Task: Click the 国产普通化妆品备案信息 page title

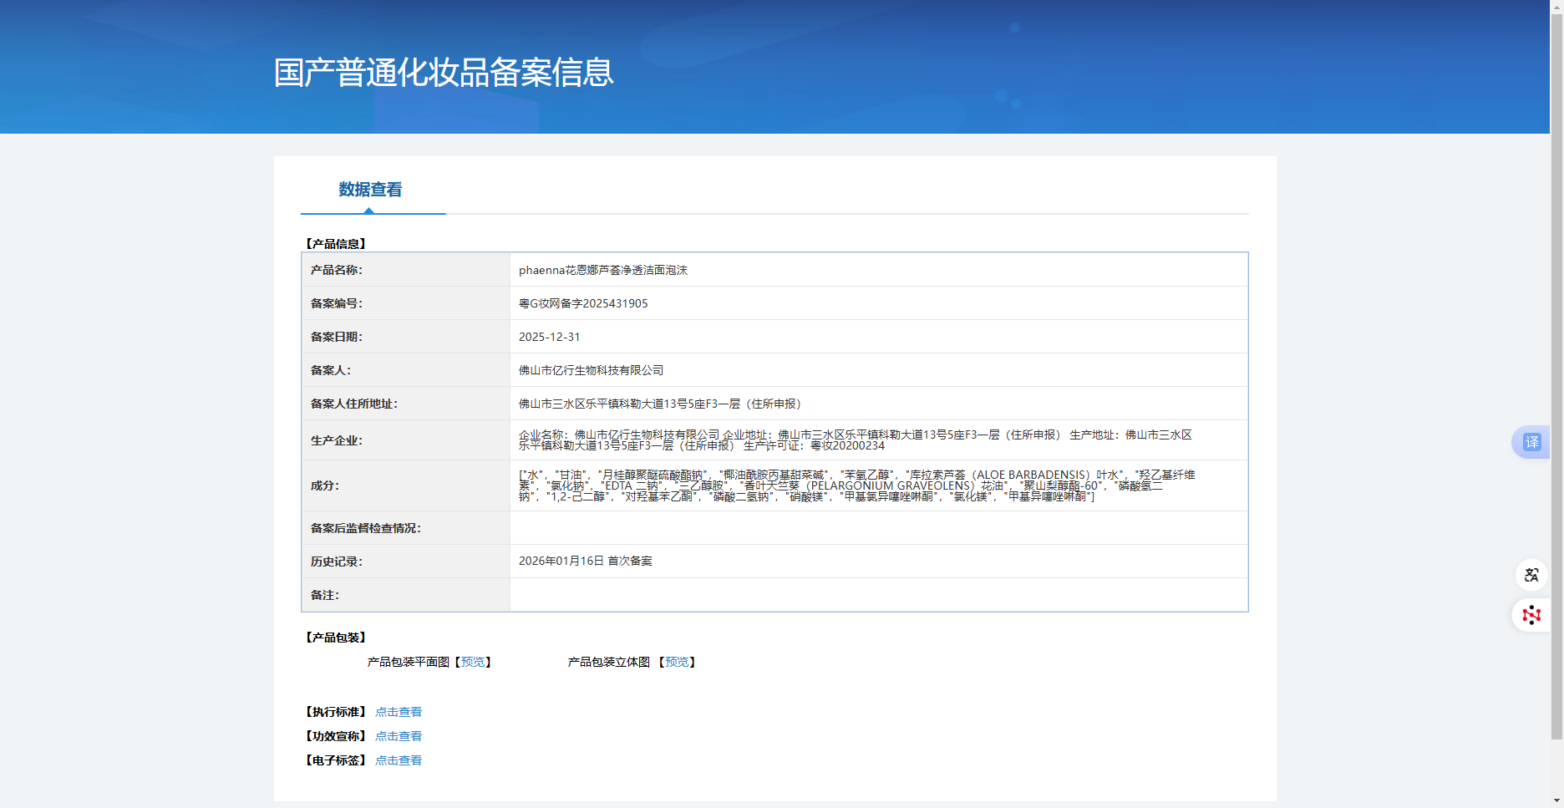Action: click(444, 73)
